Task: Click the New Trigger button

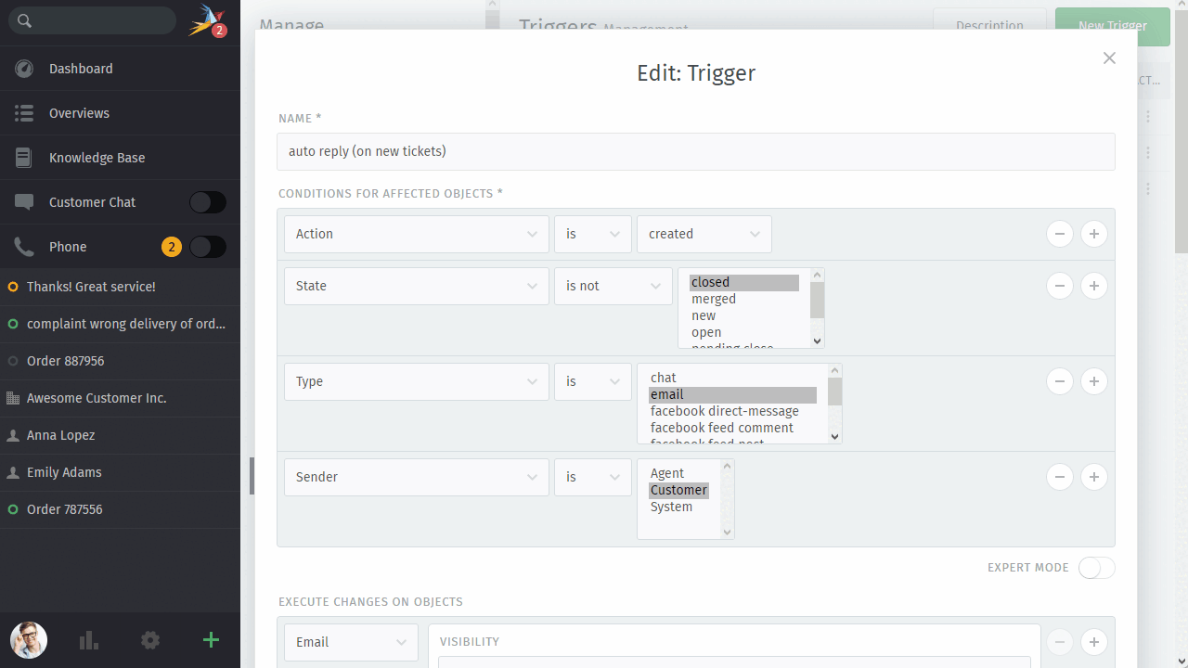Action: (1111, 26)
